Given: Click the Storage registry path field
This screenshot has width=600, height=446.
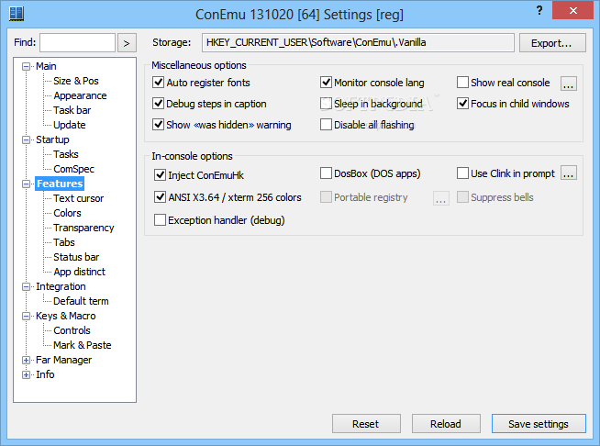Looking at the screenshot, I should coord(358,42).
